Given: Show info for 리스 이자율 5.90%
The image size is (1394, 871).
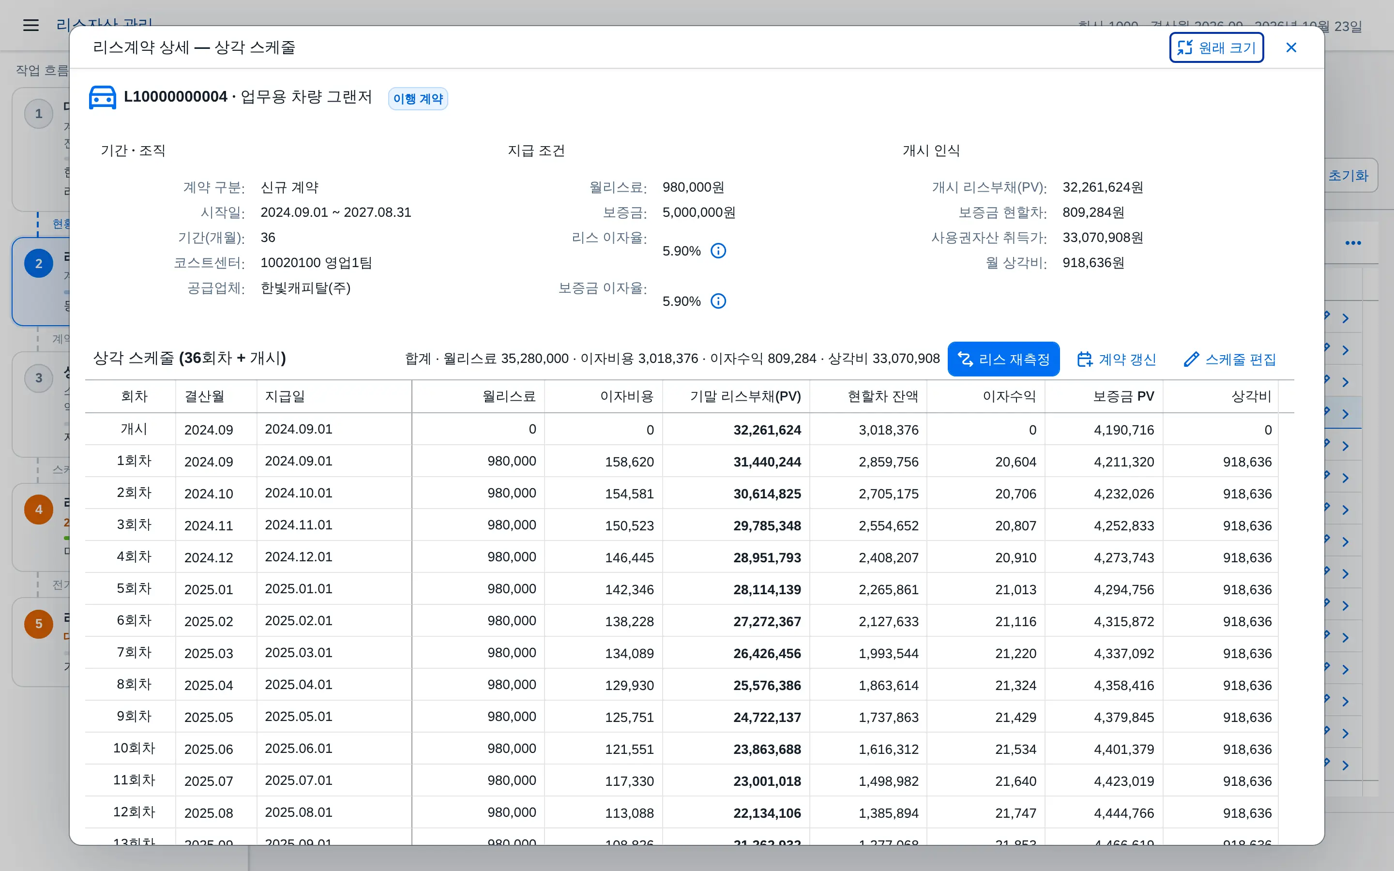Looking at the screenshot, I should click(718, 251).
